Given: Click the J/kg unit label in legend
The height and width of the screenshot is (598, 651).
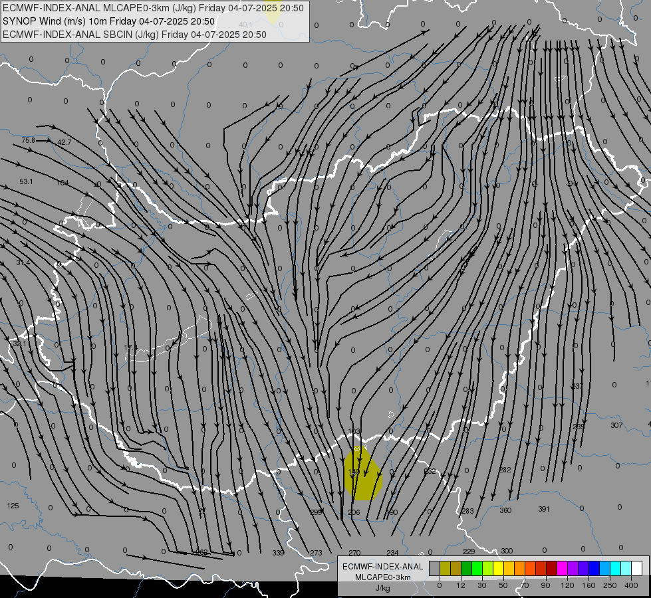Looking at the screenshot, I should [382, 588].
